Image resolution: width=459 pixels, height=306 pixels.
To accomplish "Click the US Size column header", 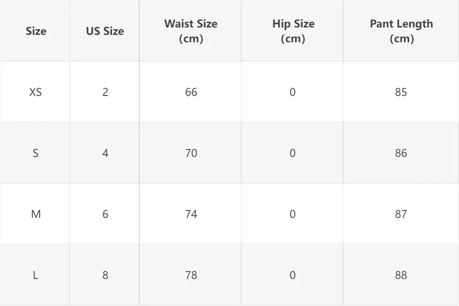I will tap(105, 31).
